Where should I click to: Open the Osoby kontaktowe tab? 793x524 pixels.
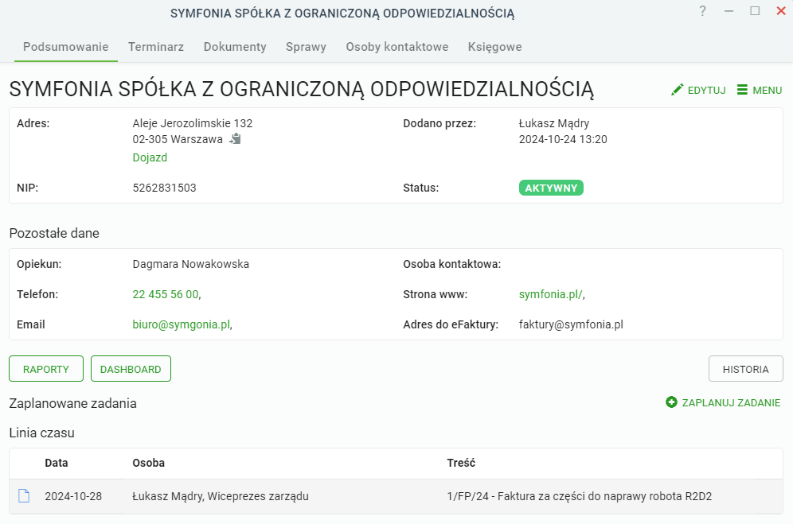(x=397, y=47)
